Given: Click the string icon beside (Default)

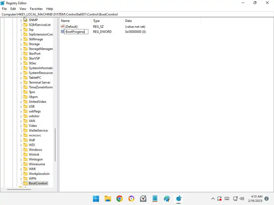Looking at the screenshot, I should pyautogui.click(x=62, y=26).
